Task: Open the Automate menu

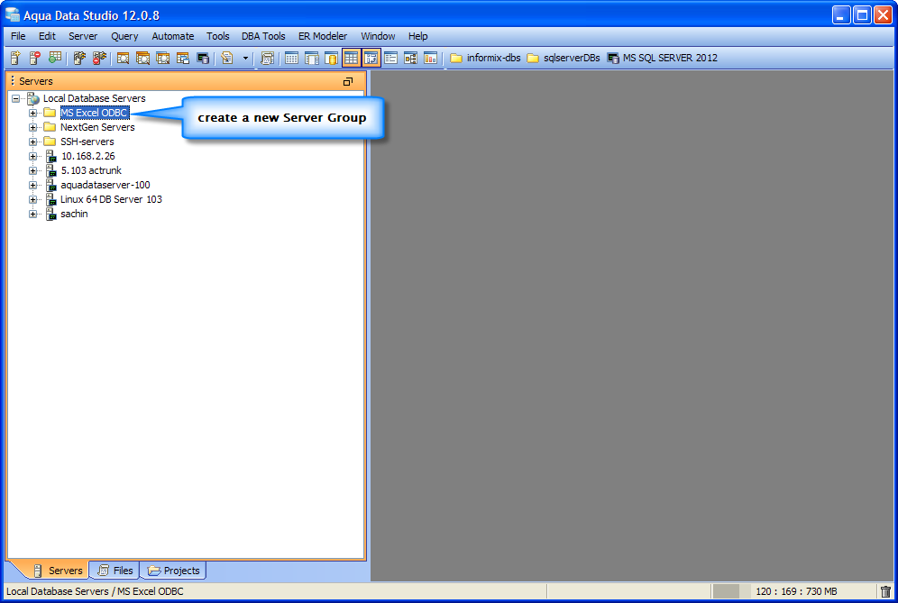Action: [x=173, y=36]
